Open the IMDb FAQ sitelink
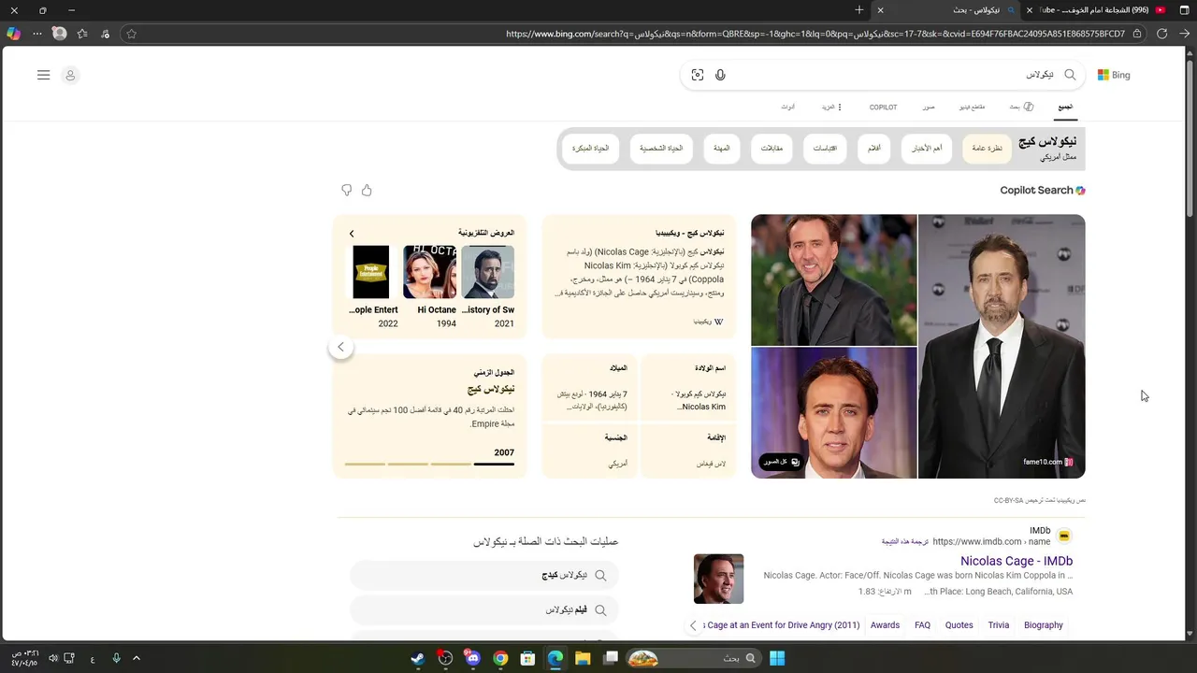Screen dimensions: 1197x673 pyautogui.click(x=922, y=625)
